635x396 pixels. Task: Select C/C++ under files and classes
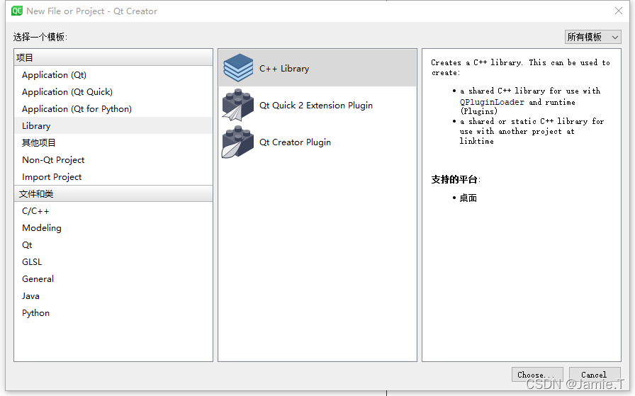[x=113, y=211]
